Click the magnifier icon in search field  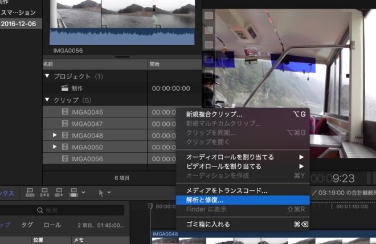point(39,210)
